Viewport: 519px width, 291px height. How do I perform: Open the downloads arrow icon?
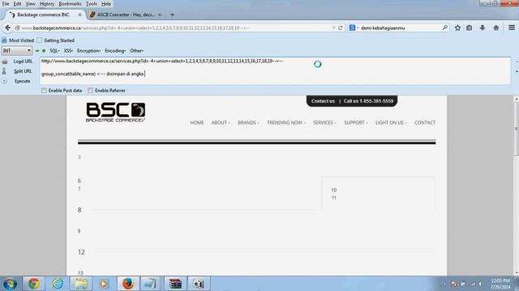483,27
